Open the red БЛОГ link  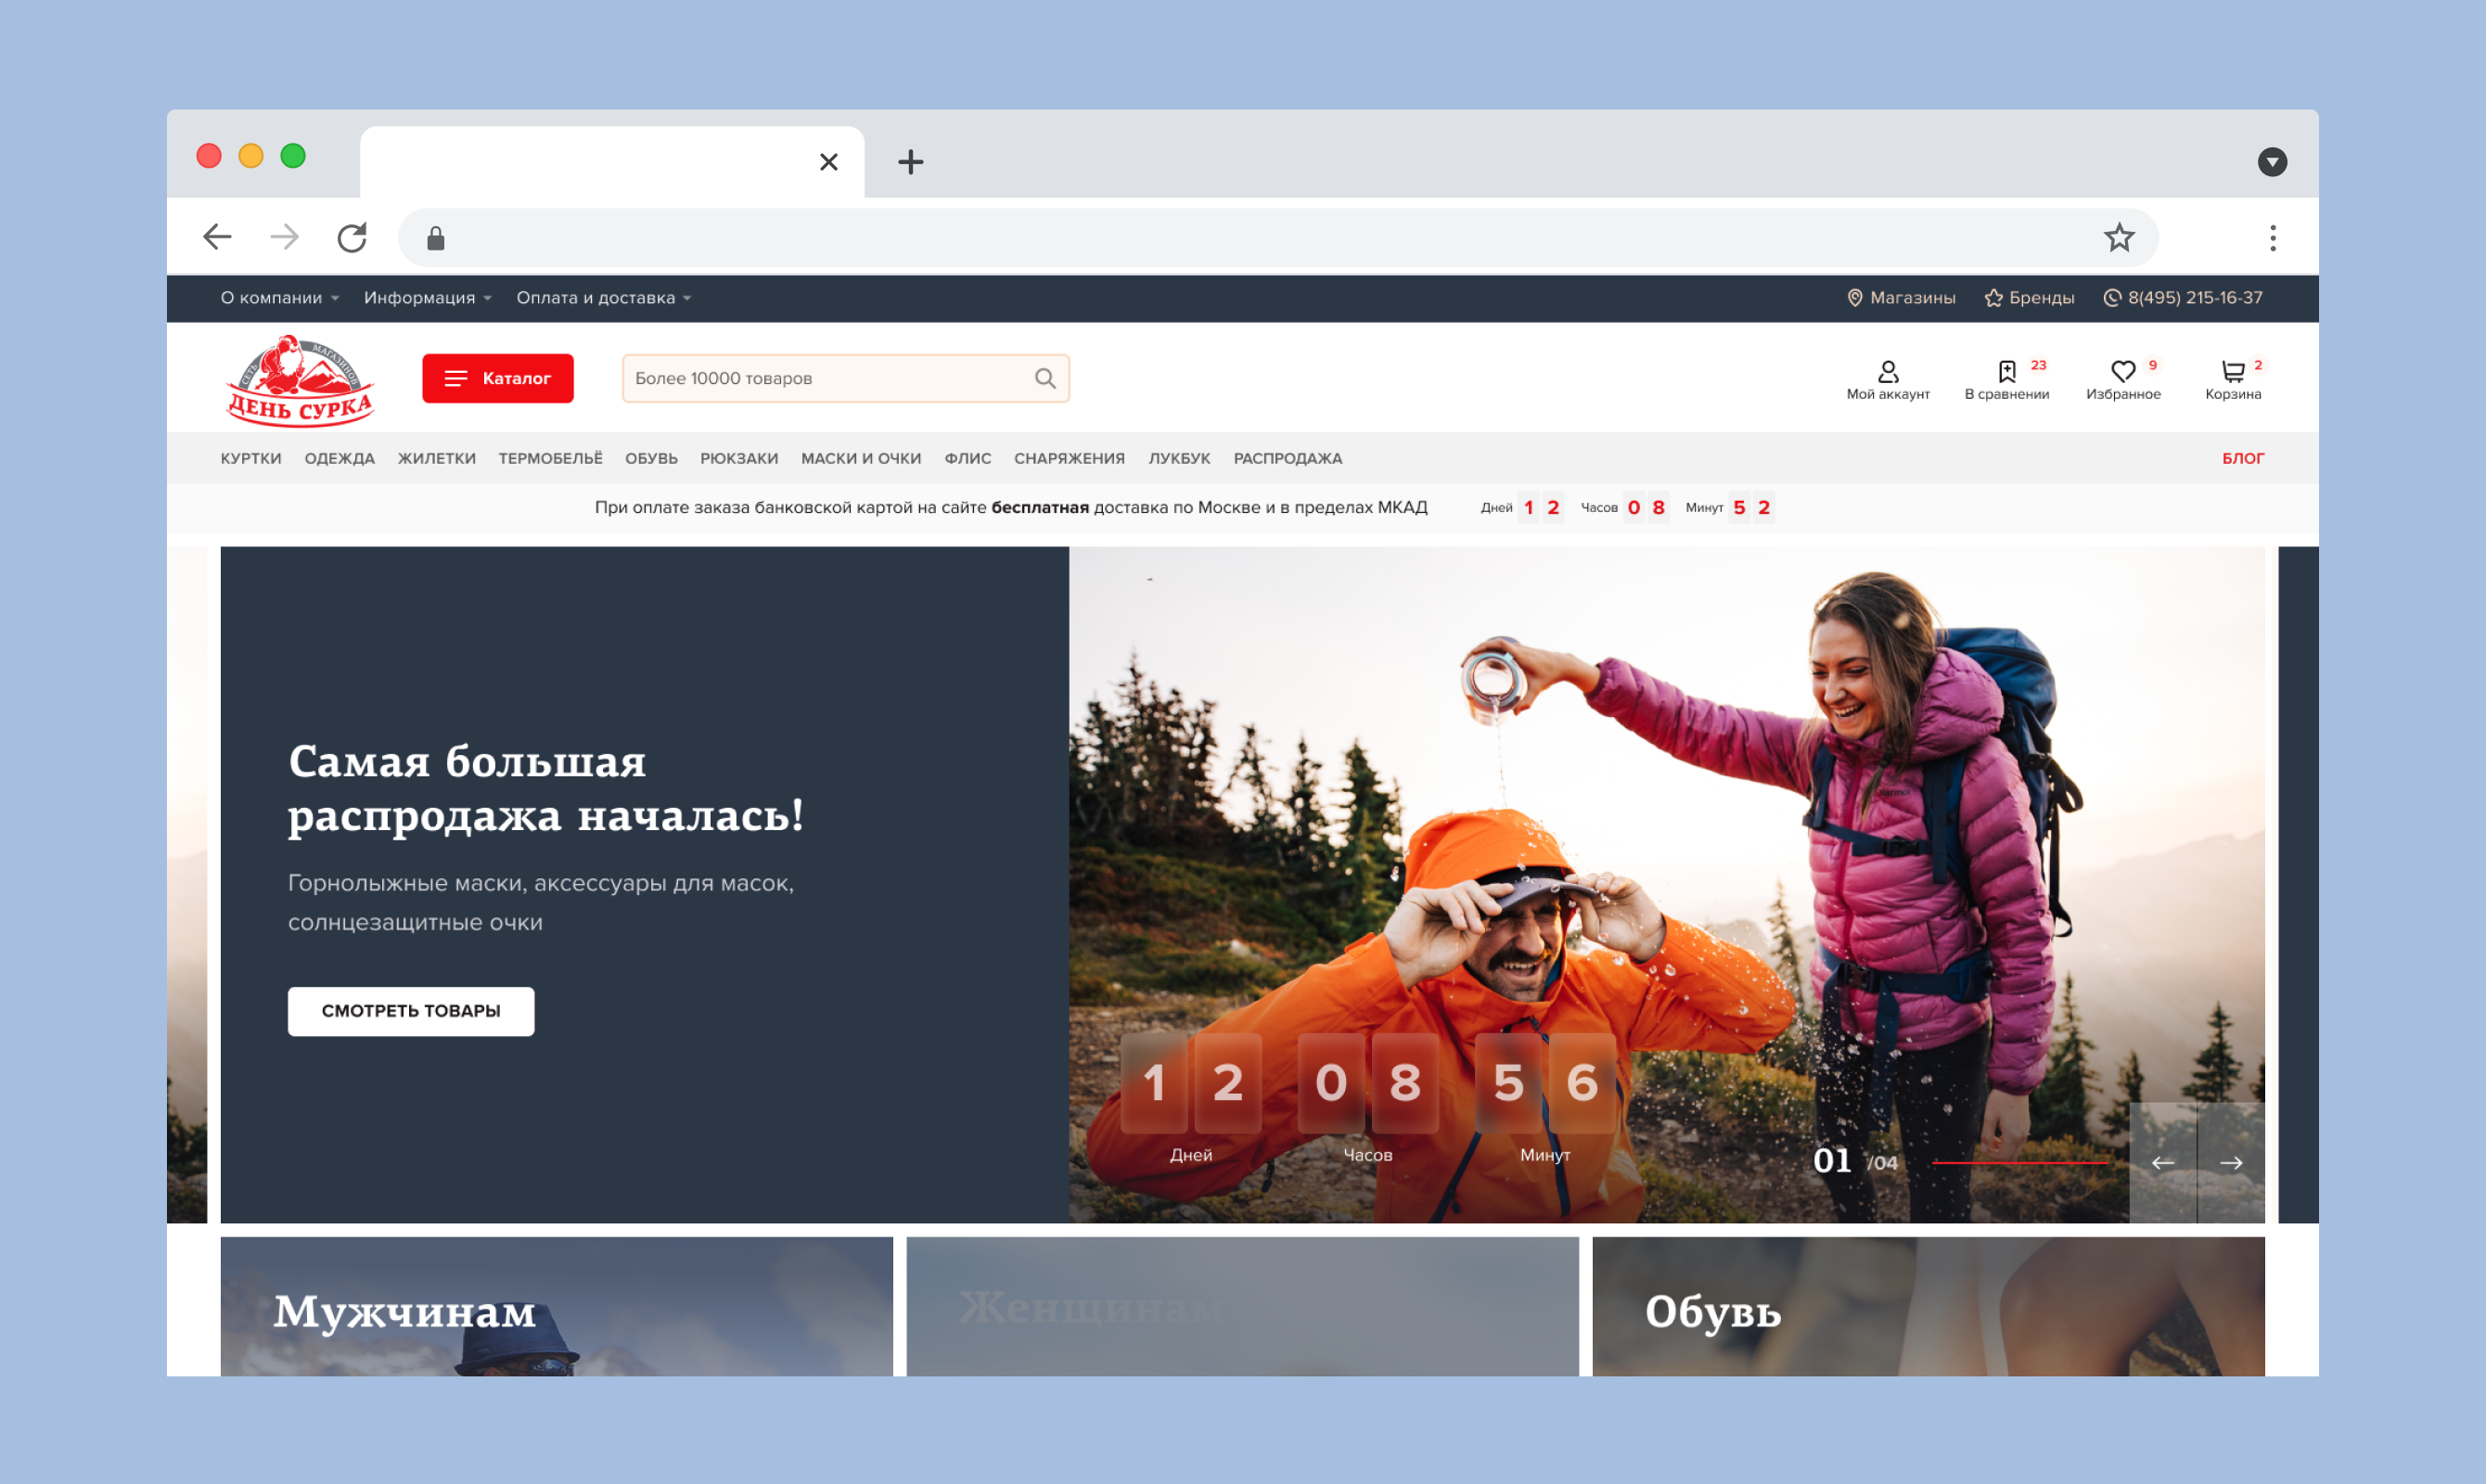click(2243, 458)
